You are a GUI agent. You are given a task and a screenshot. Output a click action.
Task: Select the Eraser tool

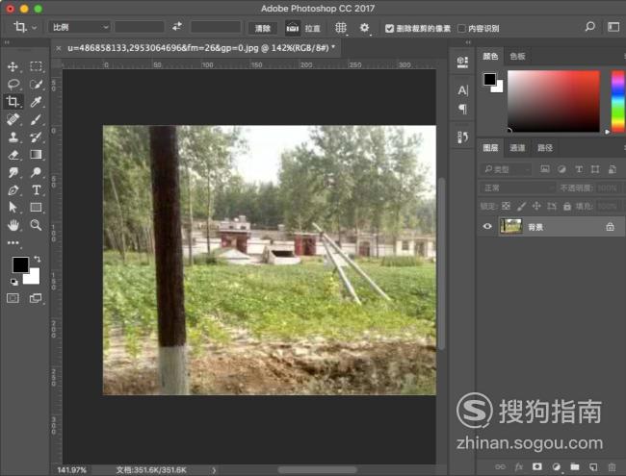pyautogui.click(x=13, y=155)
